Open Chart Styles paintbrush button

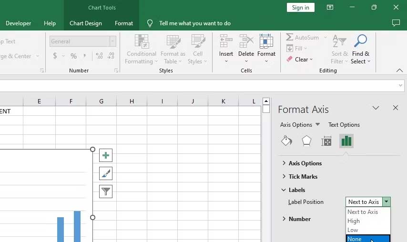point(106,173)
